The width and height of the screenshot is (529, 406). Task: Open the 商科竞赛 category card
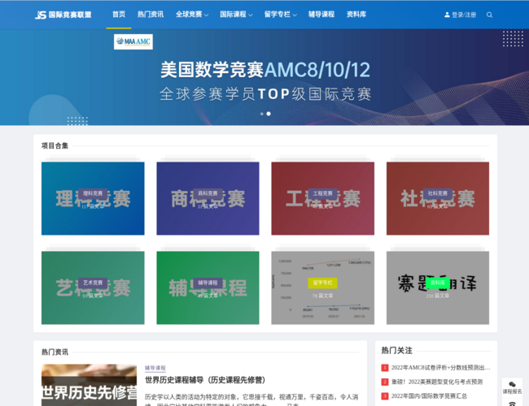tap(208, 198)
